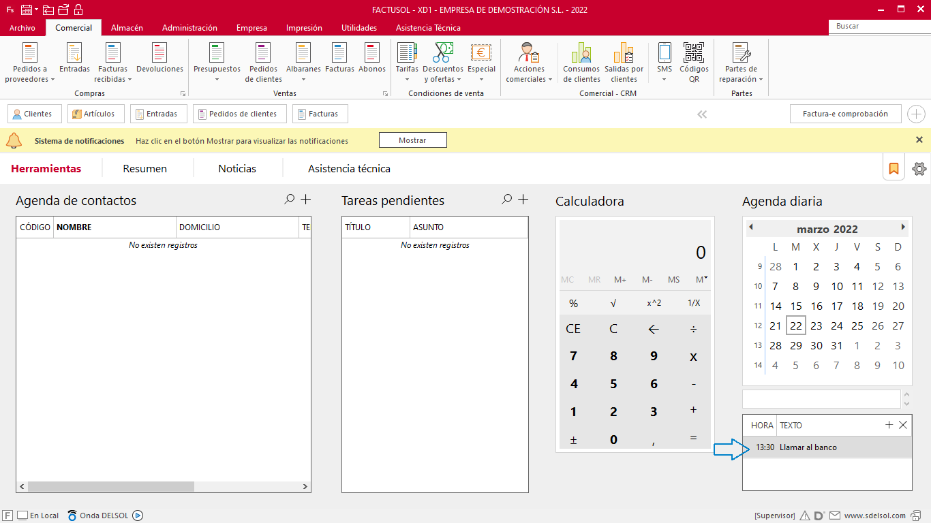Add quick access shortcut with plus
The width and height of the screenshot is (931, 523).
917,114
